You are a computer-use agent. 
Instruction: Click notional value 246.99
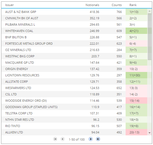point(94,31)
